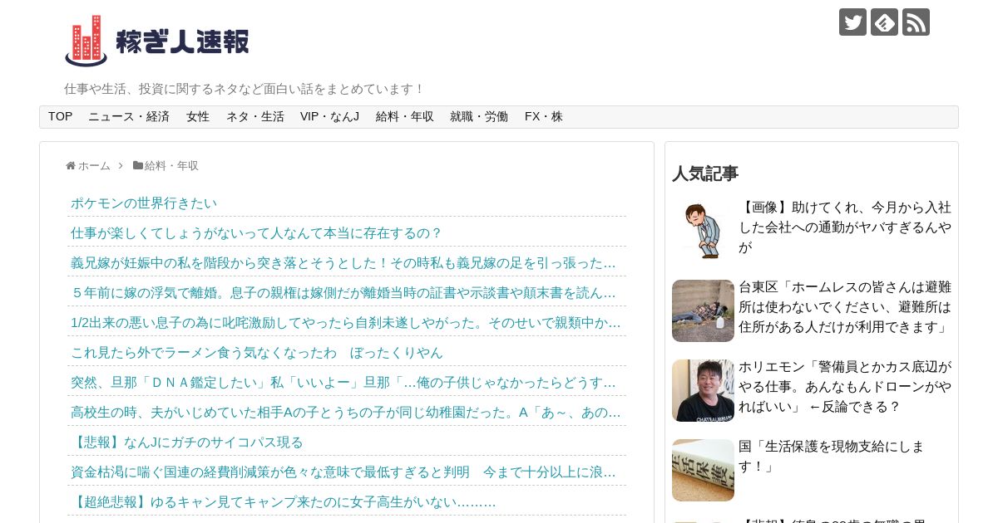Viewport: 998px width, 523px height.
Task: Open ネタ・生活 menu item
Action: click(x=255, y=117)
